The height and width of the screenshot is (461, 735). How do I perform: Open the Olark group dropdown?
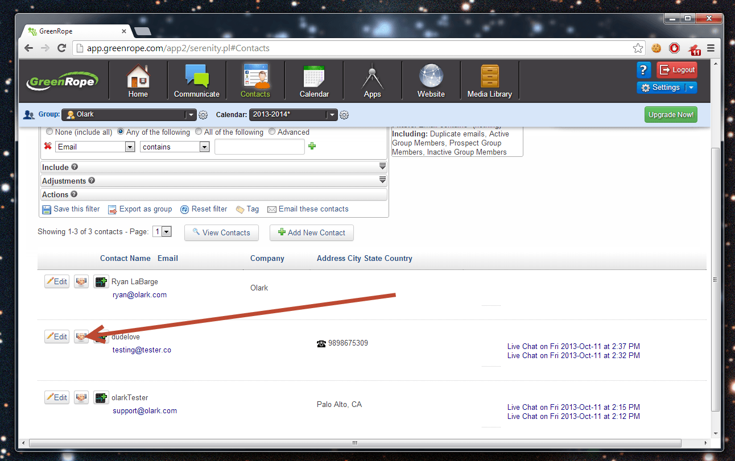pos(129,114)
